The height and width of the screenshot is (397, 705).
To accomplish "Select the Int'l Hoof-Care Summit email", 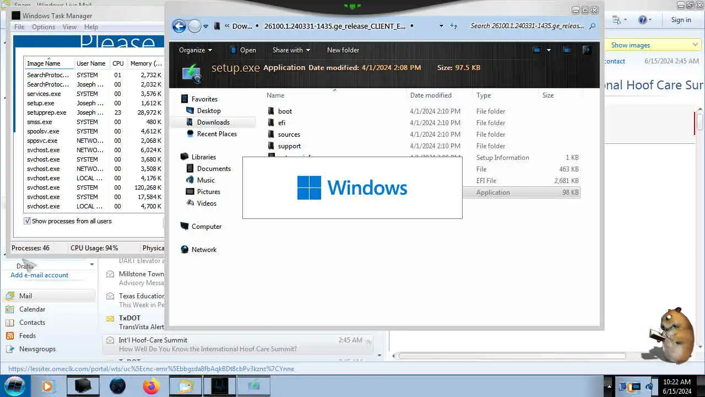I will tap(238, 345).
